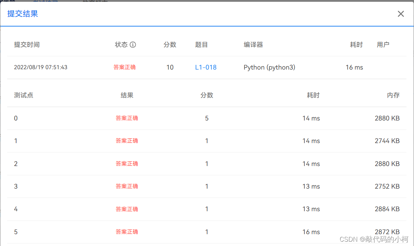Open problem L1-018 from the submission row
414x246 pixels.
pos(206,67)
